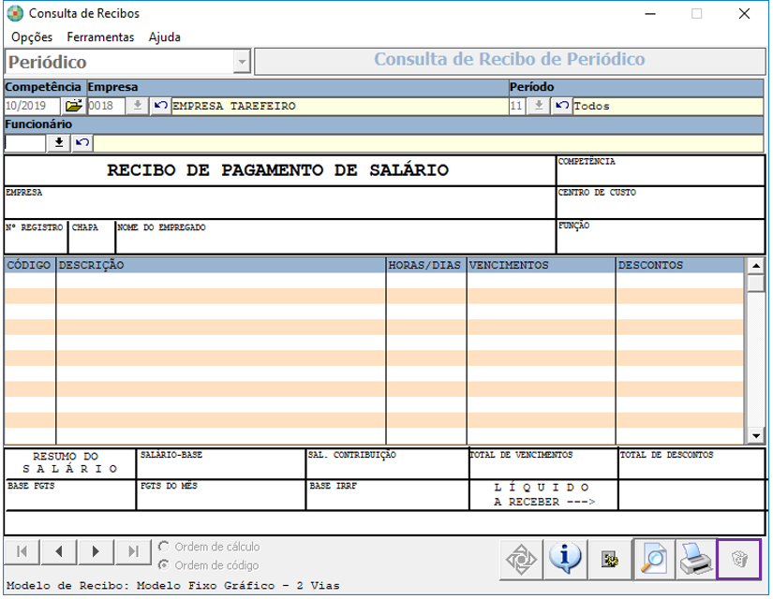773x599 pixels.
Task: Expand the Periódico dropdown
Action: 242,62
